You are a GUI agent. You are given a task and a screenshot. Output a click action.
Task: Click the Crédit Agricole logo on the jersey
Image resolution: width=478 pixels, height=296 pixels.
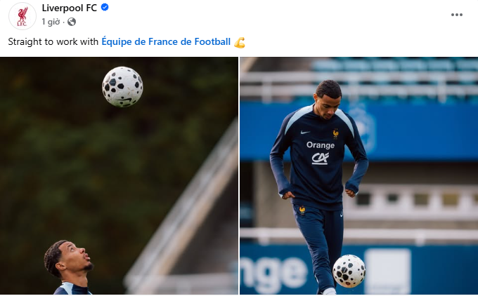point(320,158)
